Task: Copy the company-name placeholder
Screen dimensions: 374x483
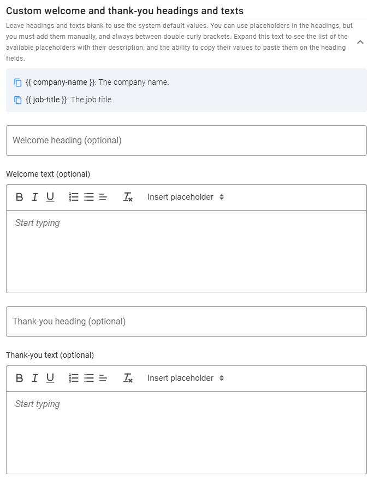Action: pos(17,82)
